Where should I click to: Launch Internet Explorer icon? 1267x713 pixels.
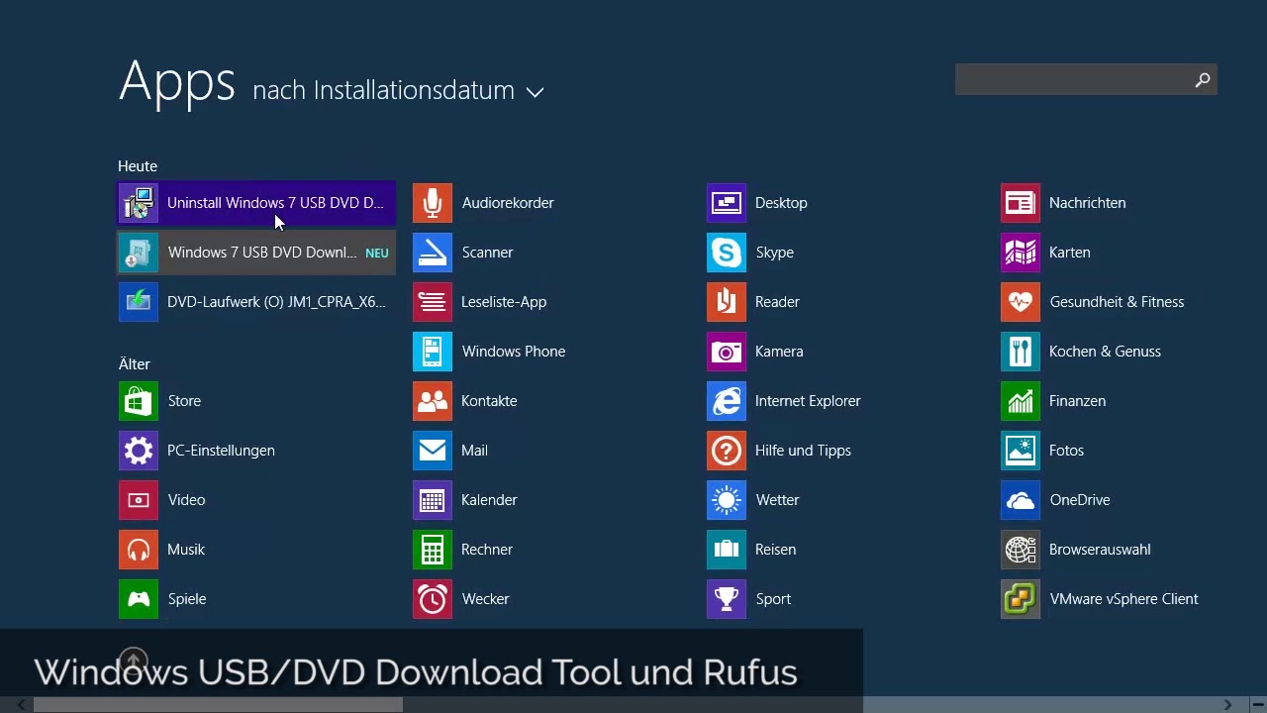(727, 401)
